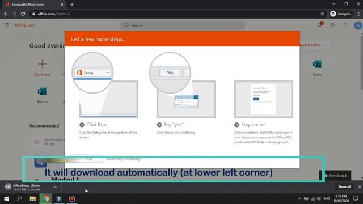Open the Incognito profile indicator

click(x=341, y=14)
